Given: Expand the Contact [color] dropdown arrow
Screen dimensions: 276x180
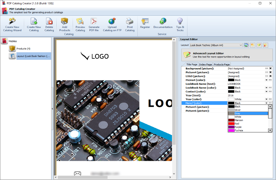Looking at the screenshot, I should coord(266,91).
